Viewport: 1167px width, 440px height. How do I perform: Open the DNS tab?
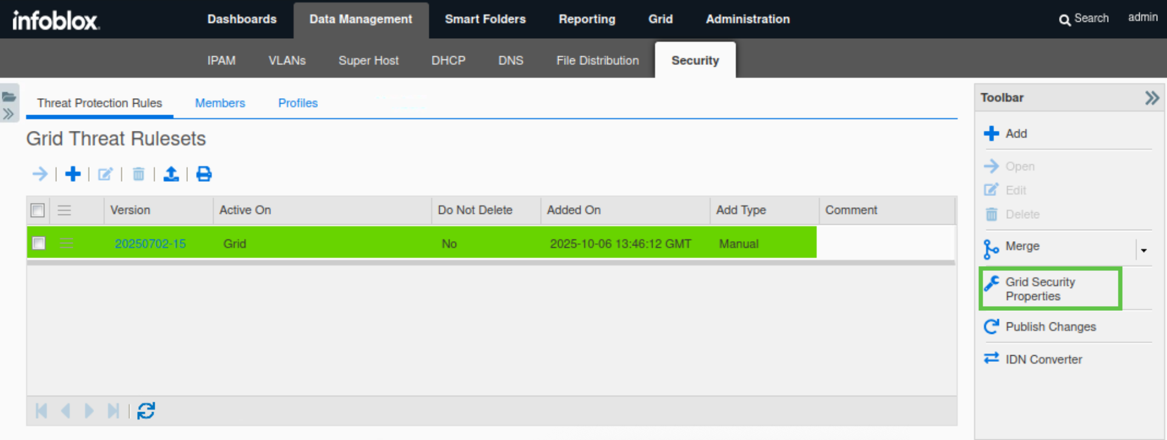click(510, 61)
